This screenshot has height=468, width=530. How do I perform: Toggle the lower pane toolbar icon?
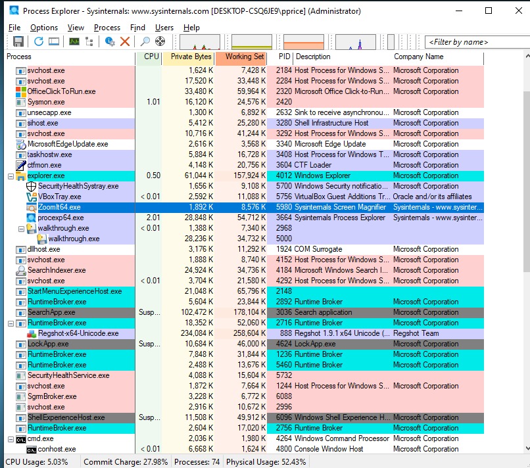(x=54, y=41)
